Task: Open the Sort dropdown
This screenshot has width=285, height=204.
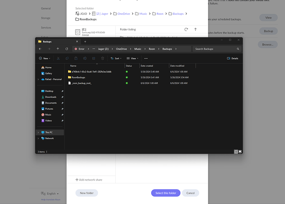Action: (x=116, y=59)
